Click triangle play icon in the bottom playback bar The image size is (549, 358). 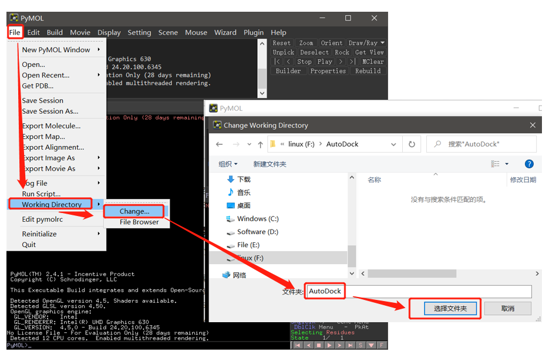[x=329, y=346]
